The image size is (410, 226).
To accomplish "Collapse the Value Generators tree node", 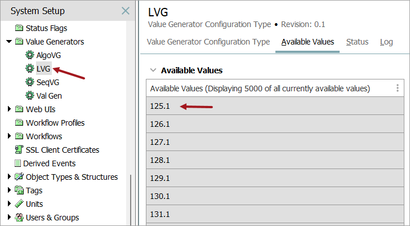I will 9,42.
